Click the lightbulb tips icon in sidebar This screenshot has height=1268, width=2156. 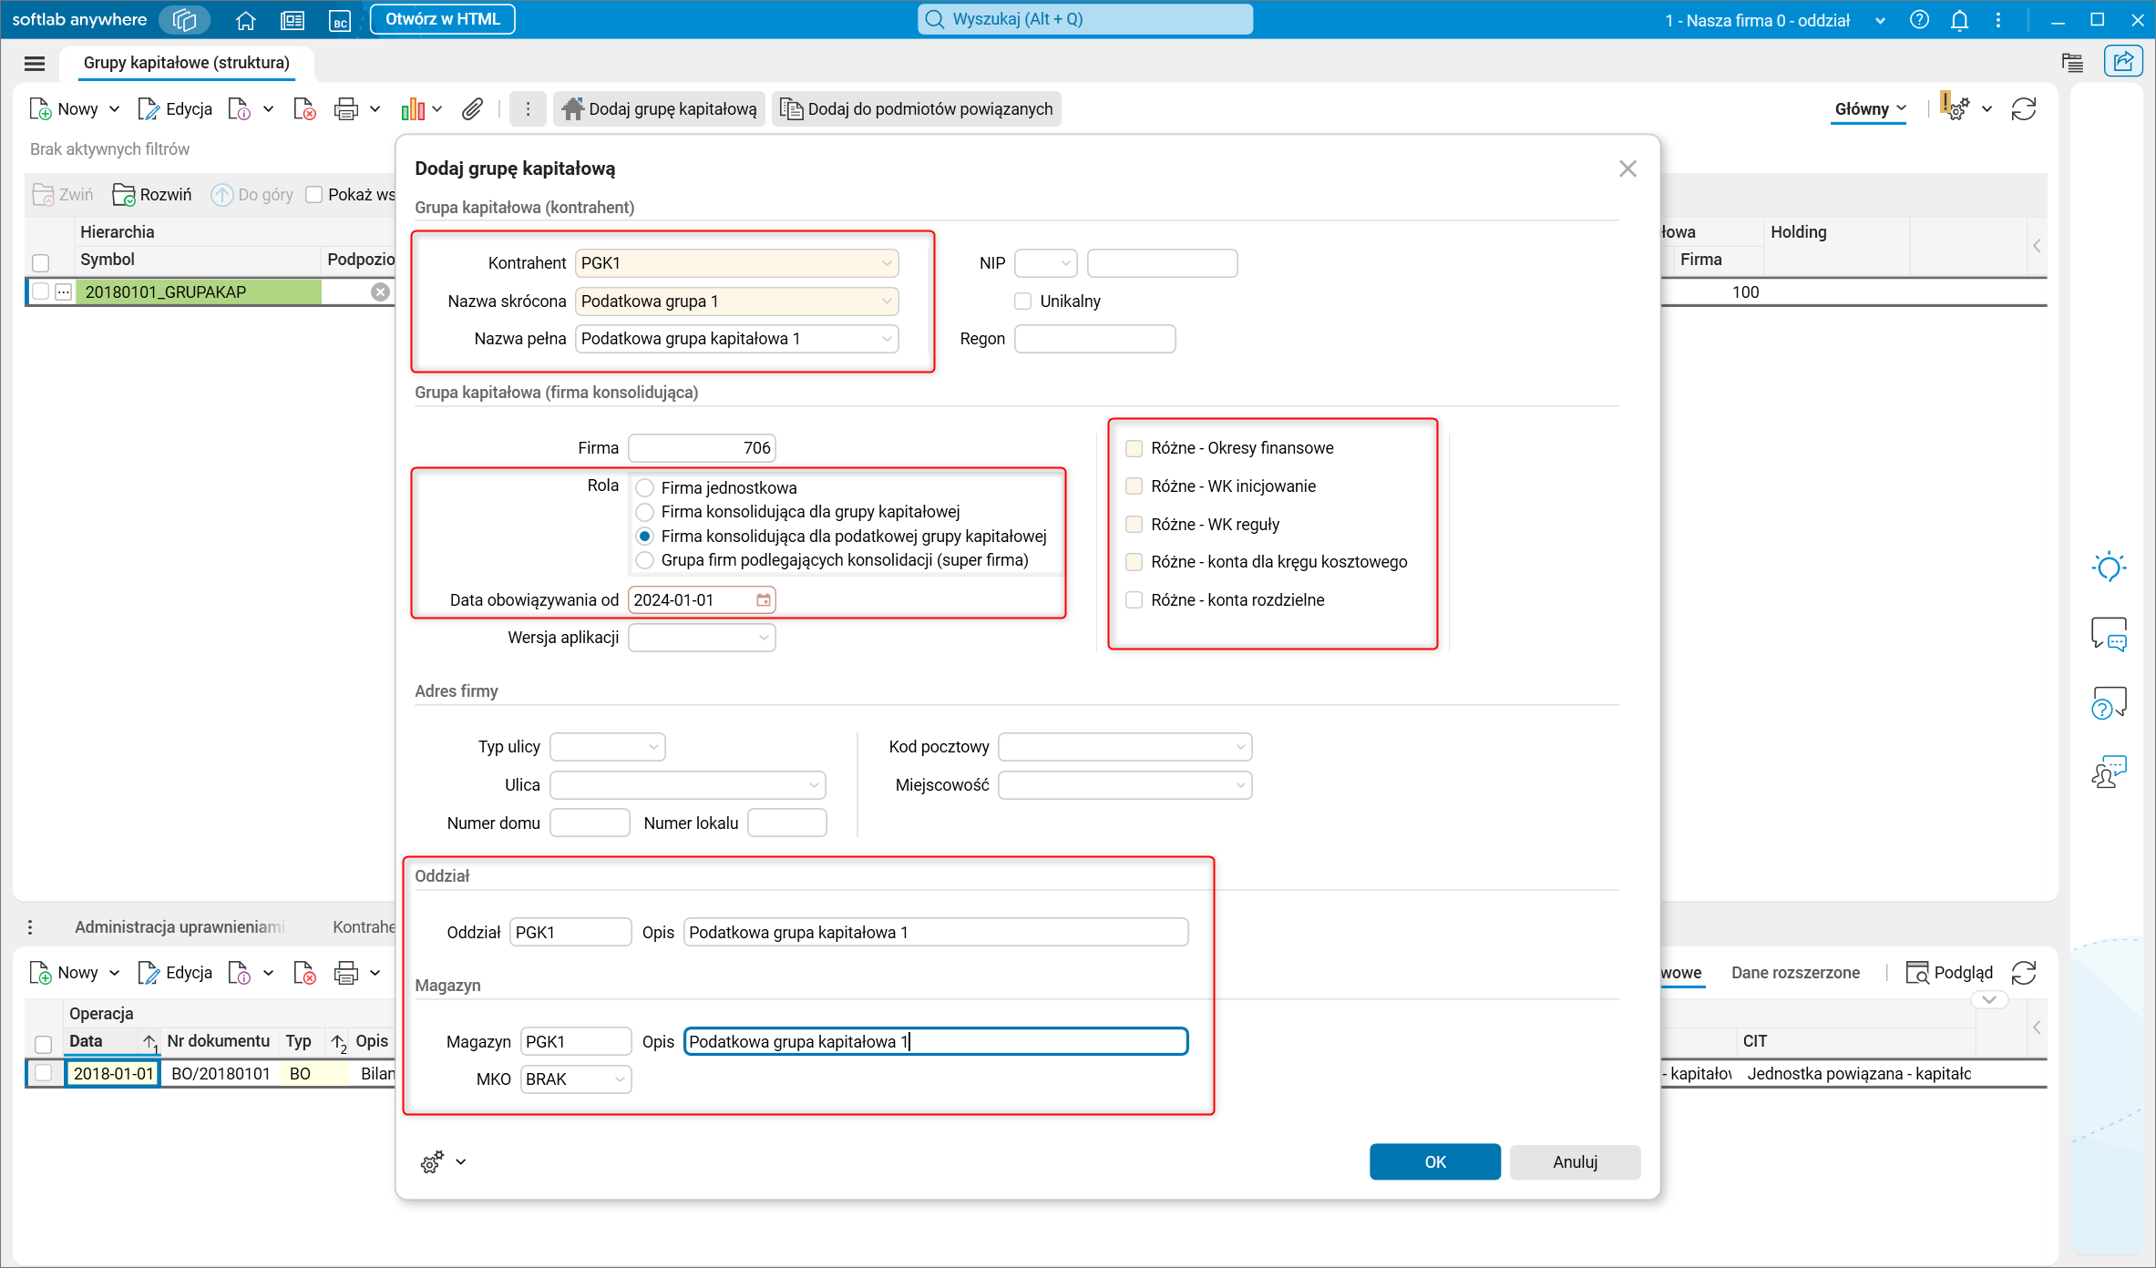click(x=2109, y=568)
